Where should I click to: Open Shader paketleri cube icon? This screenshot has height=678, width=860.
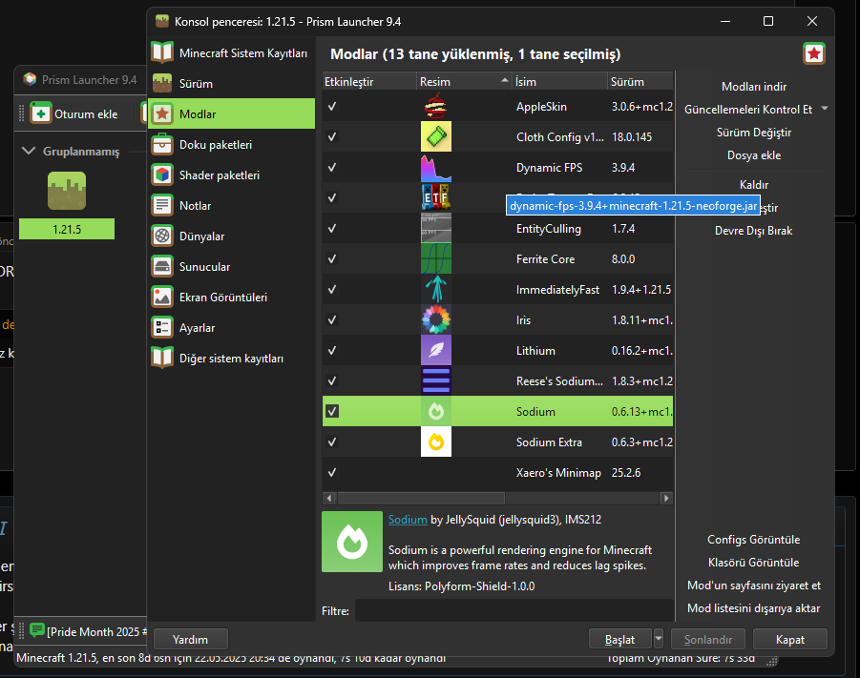pyautogui.click(x=162, y=175)
